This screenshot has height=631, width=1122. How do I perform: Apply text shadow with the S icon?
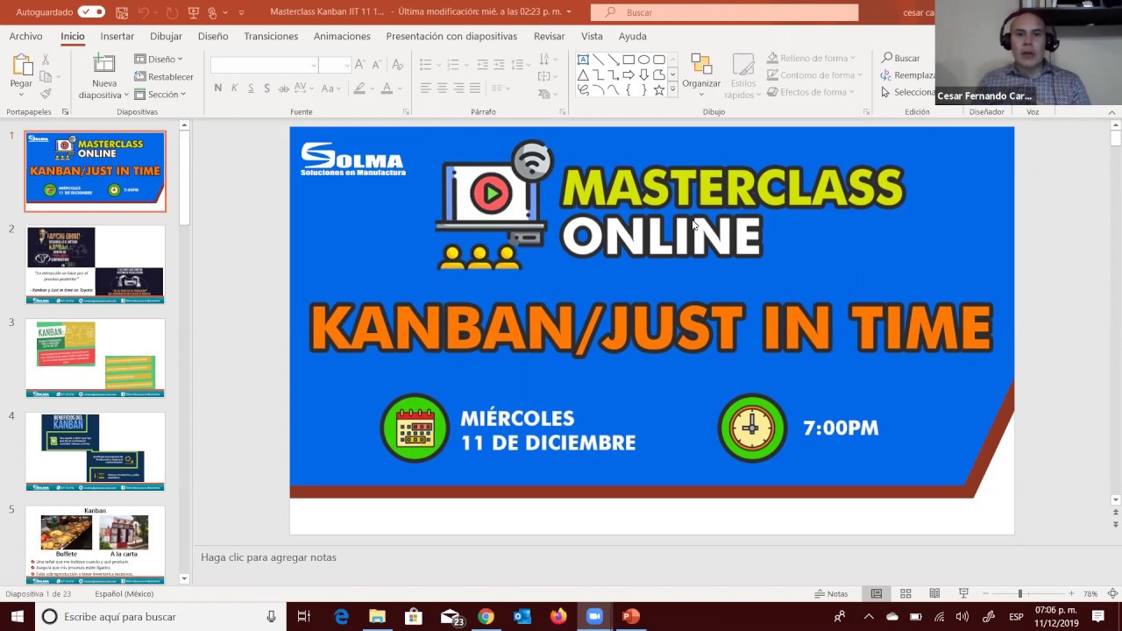[x=266, y=89]
